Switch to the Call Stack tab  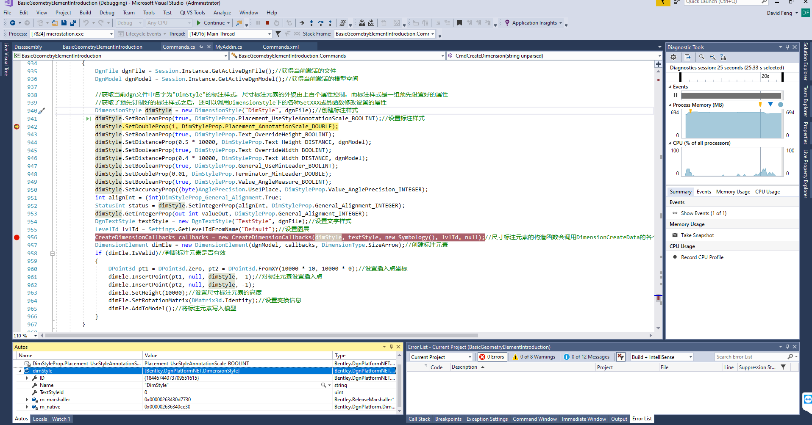[x=419, y=419]
